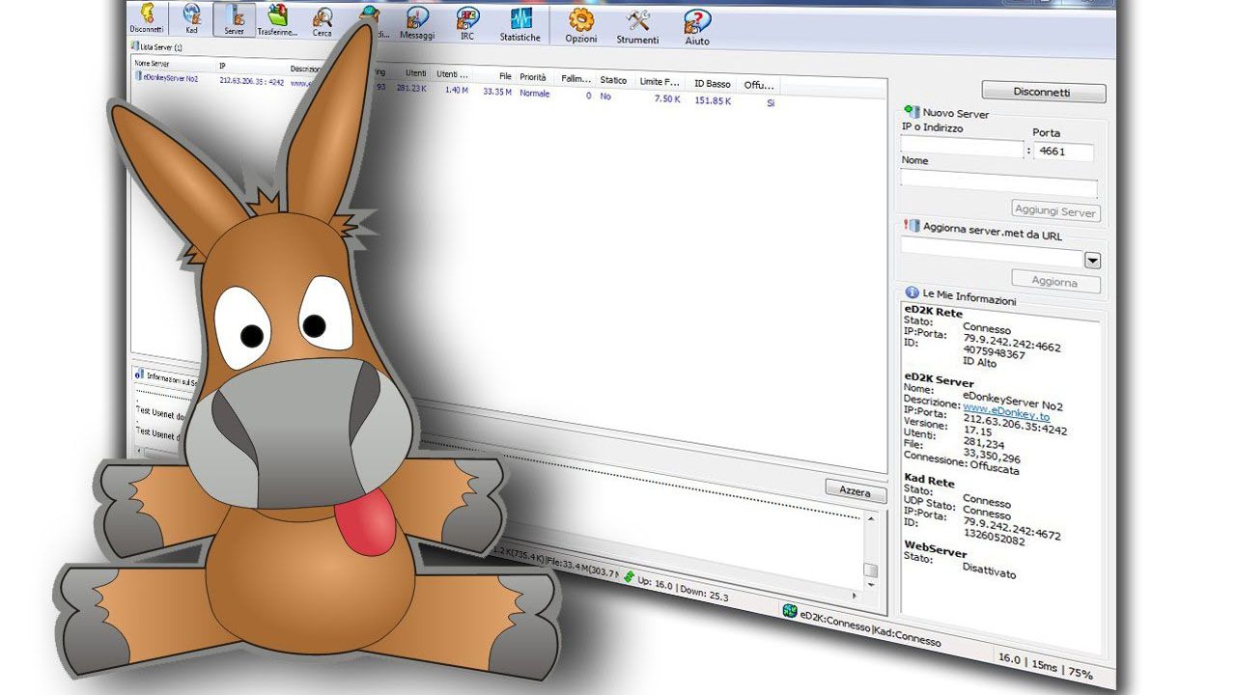Click the ID Alto value in info panel
The width and height of the screenshot is (1236, 695).
click(x=980, y=361)
